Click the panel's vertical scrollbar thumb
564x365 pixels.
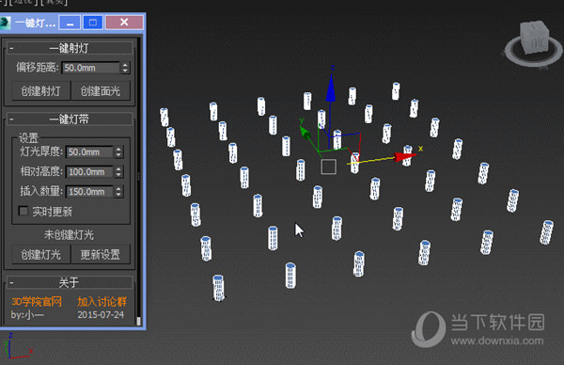point(138,321)
